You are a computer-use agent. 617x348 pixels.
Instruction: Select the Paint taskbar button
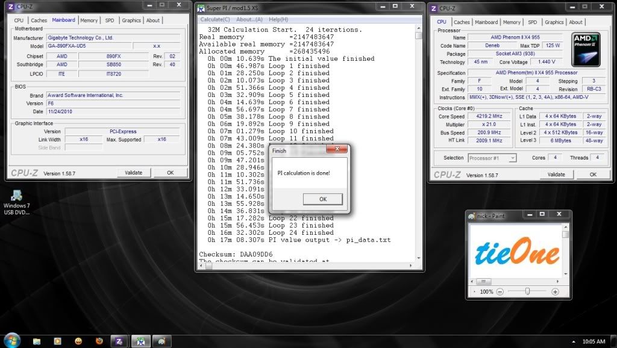coord(161,341)
